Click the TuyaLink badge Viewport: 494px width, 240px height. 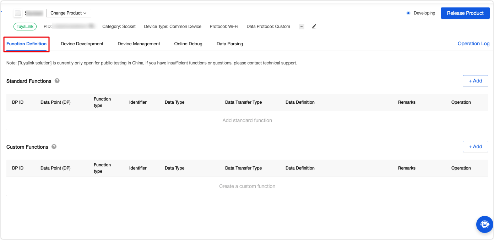25,27
